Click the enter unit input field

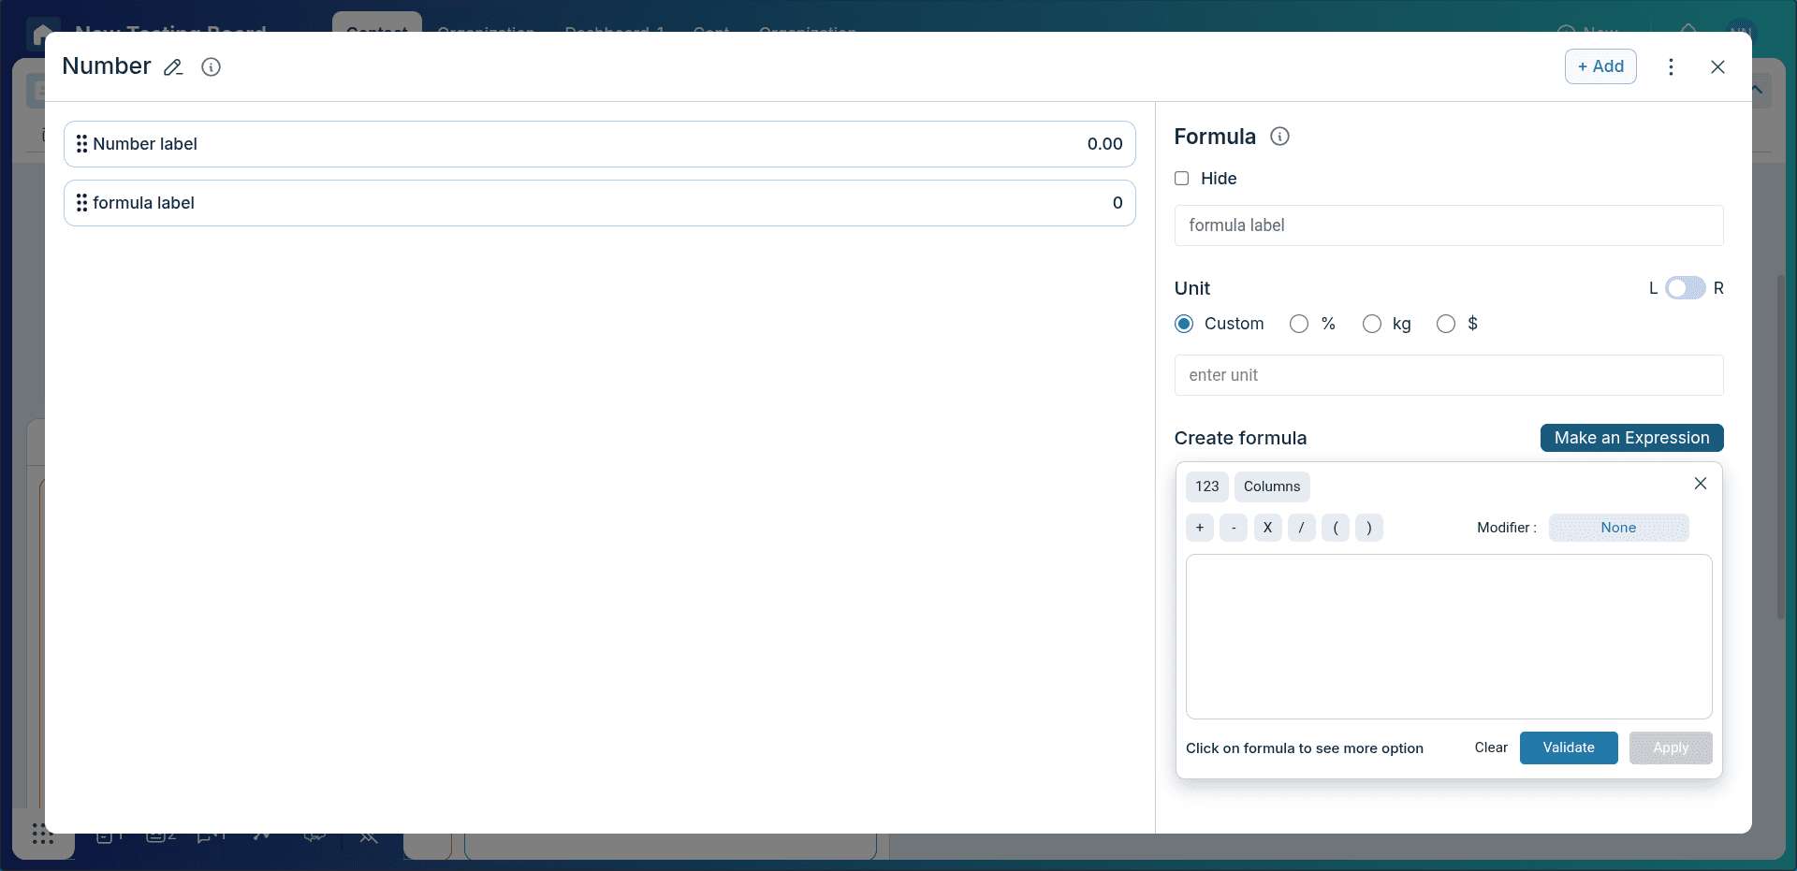[1449, 374]
